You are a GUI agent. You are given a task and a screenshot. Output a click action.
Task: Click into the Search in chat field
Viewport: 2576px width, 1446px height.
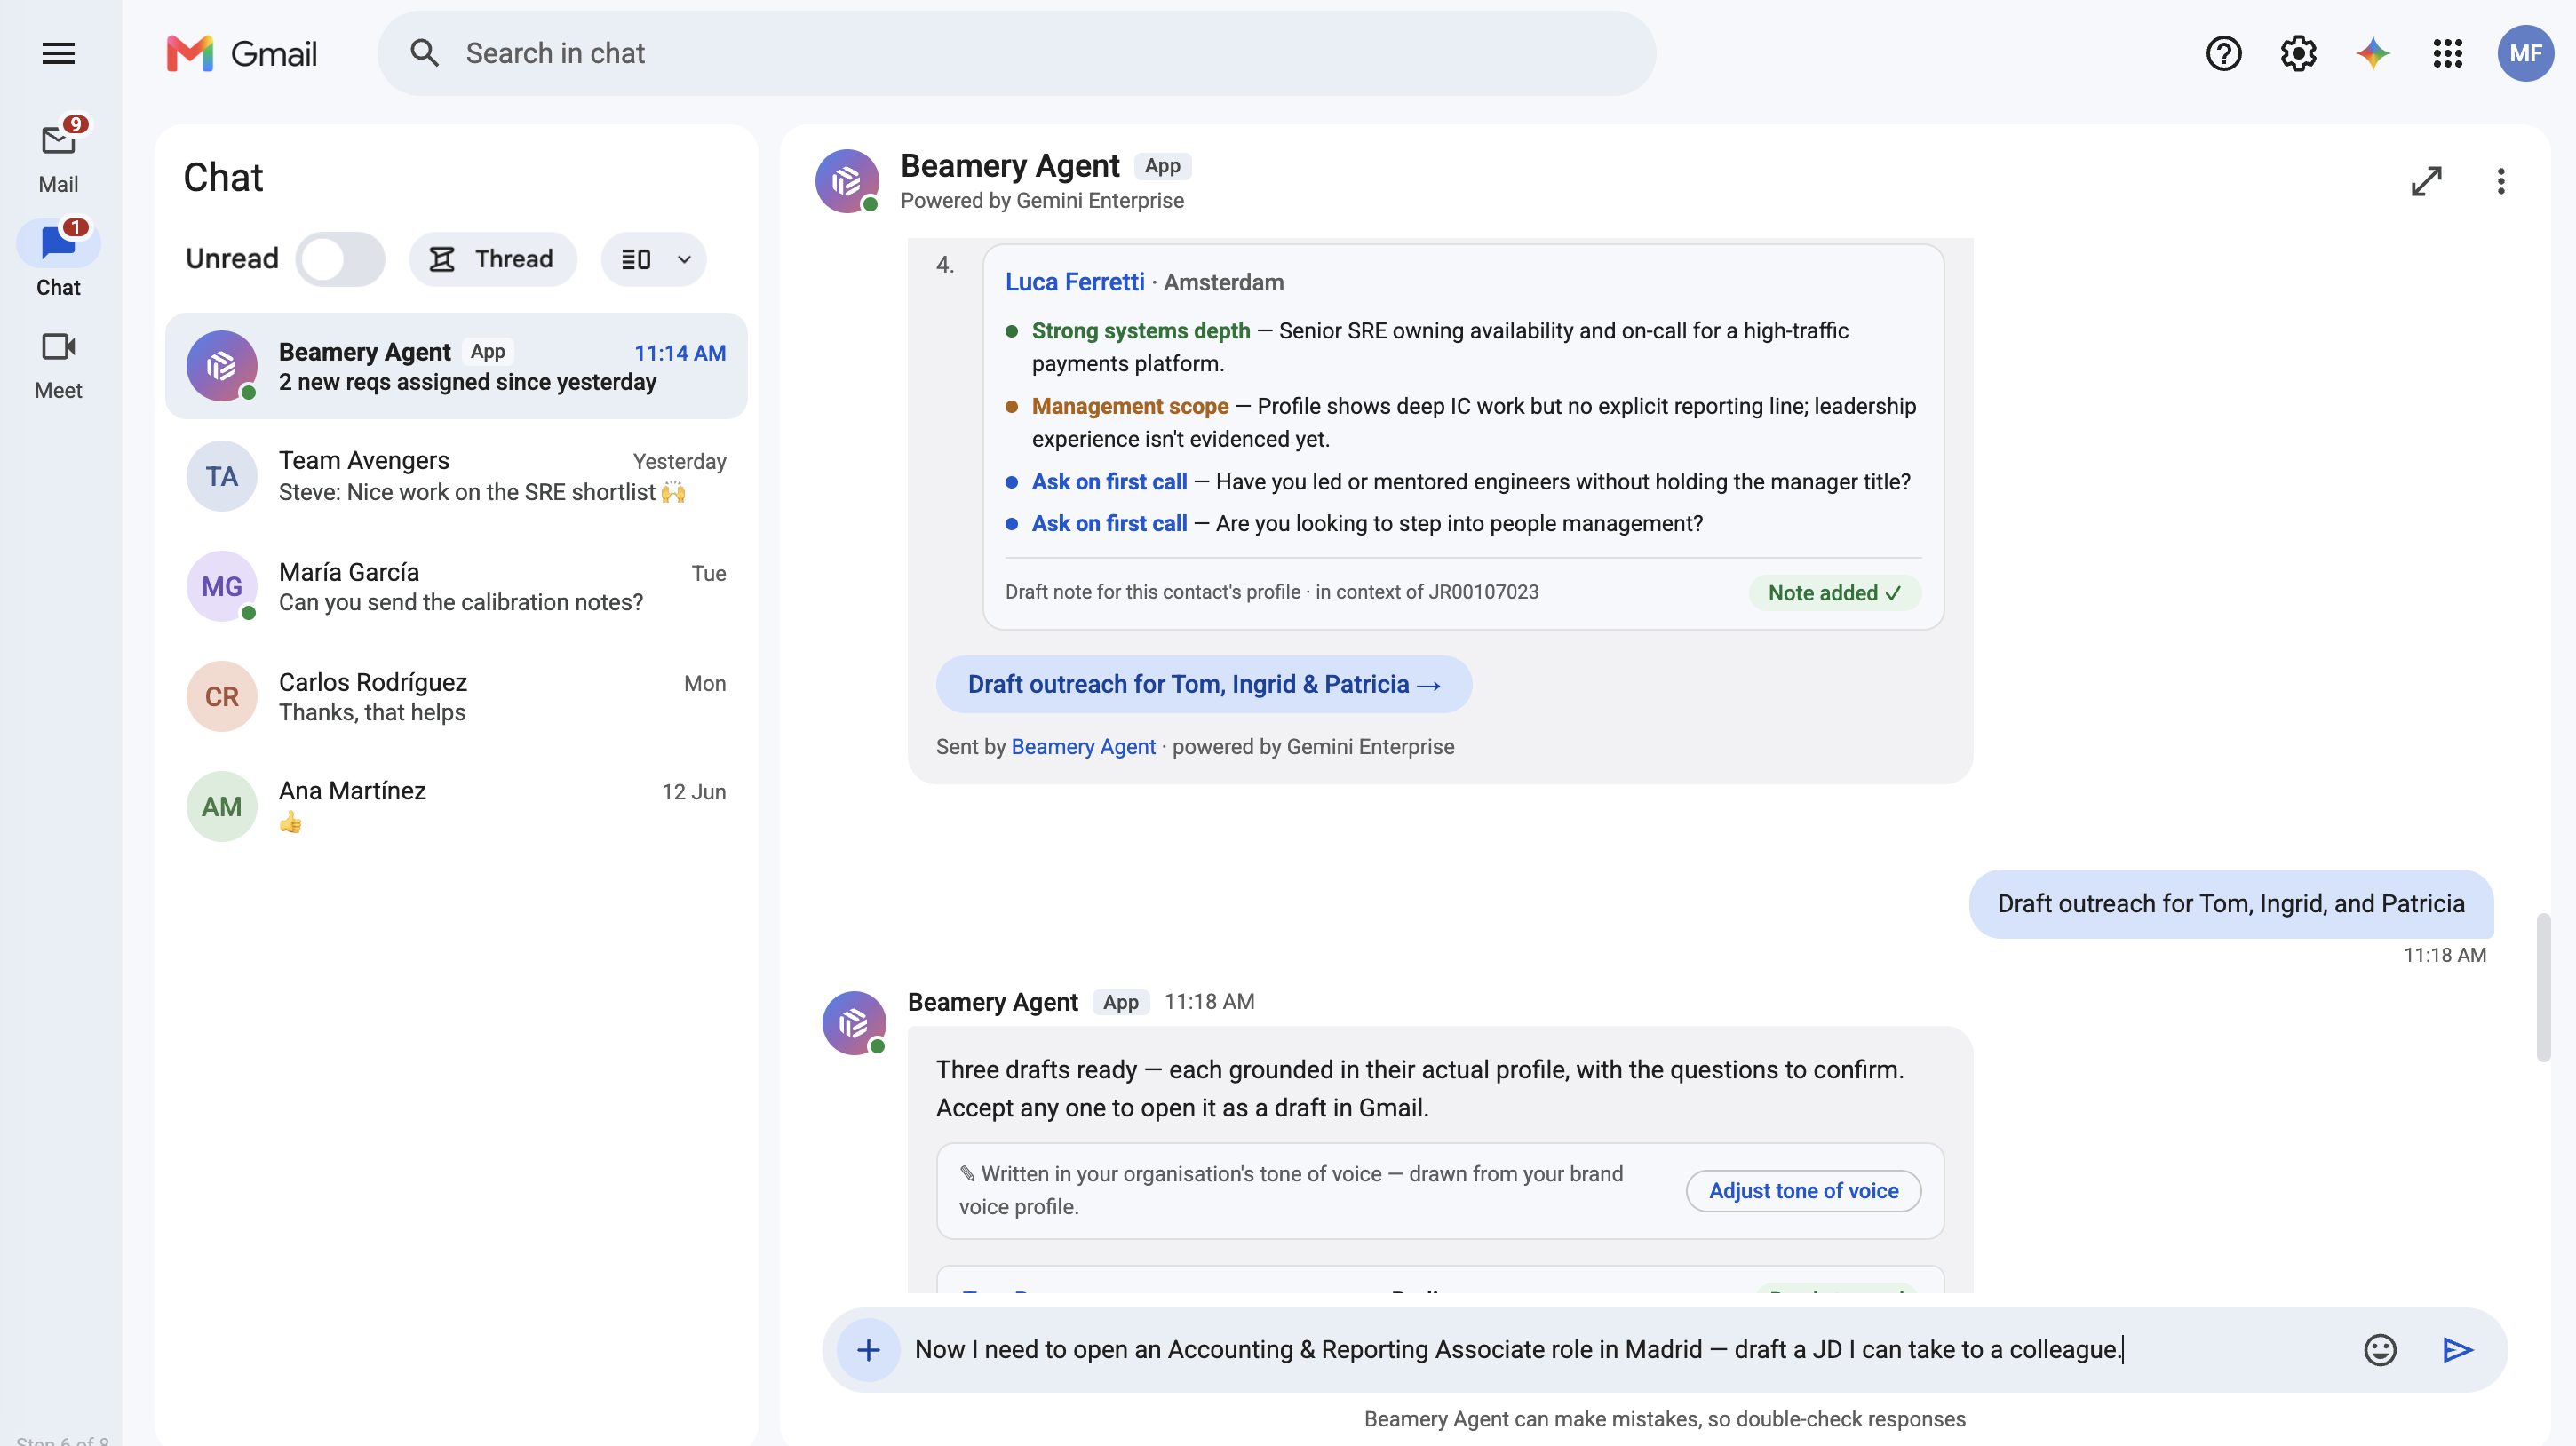[1016, 53]
